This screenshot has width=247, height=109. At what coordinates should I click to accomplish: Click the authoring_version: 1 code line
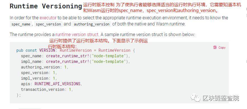45,67
